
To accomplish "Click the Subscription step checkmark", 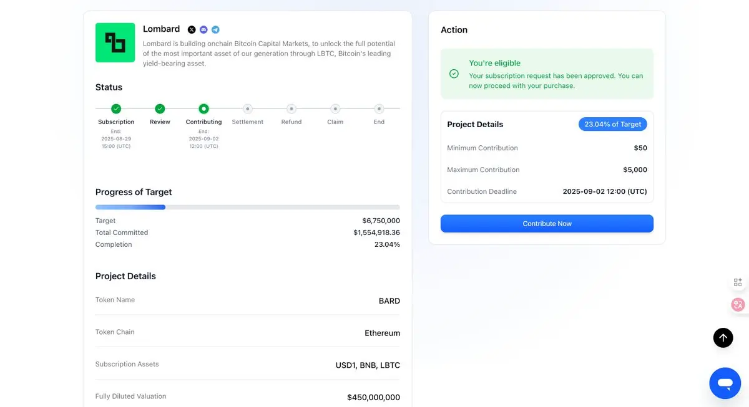I will 116,108.
